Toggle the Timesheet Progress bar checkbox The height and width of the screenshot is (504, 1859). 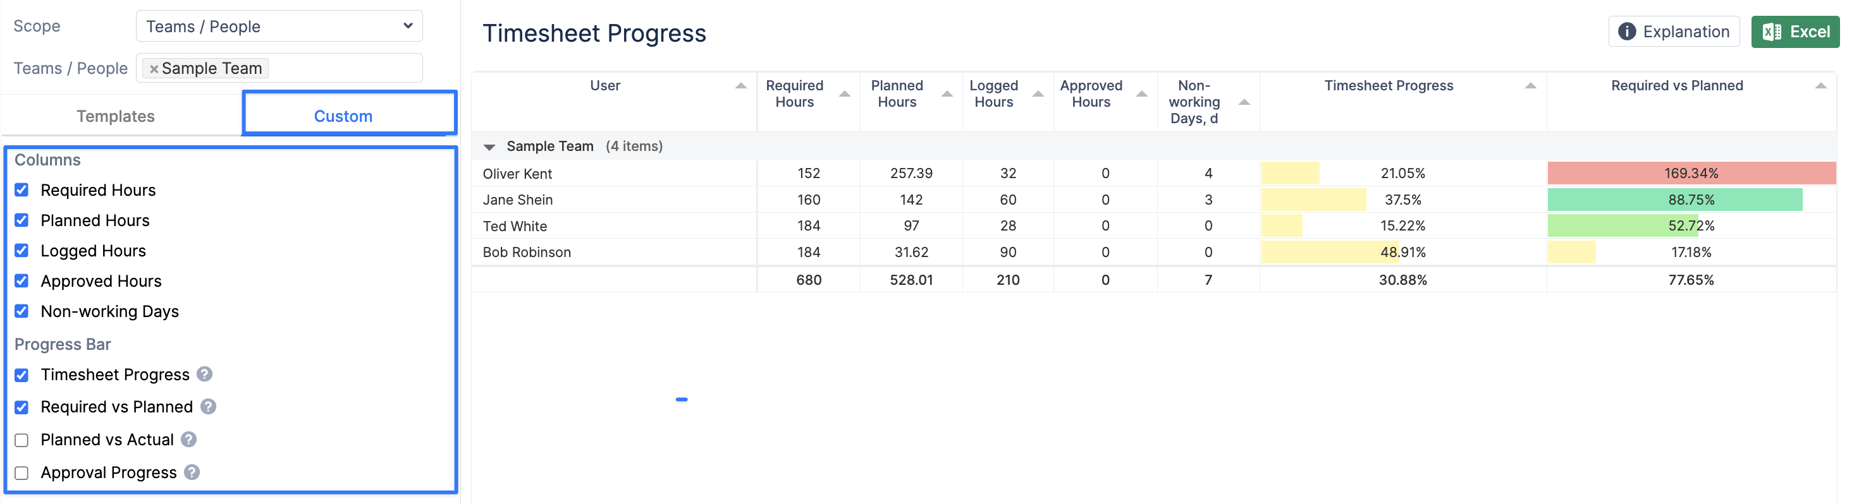click(21, 375)
